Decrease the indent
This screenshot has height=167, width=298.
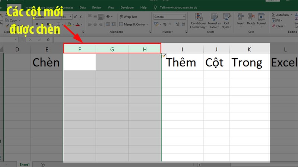pyautogui.click(x=108, y=24)
